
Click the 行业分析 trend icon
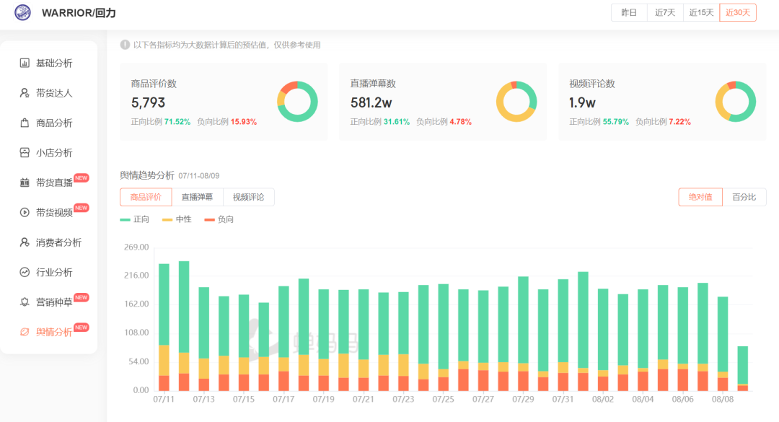[x=25, y=273]
